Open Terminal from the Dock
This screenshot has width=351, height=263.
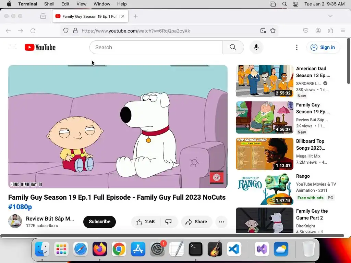coord(196,249)
